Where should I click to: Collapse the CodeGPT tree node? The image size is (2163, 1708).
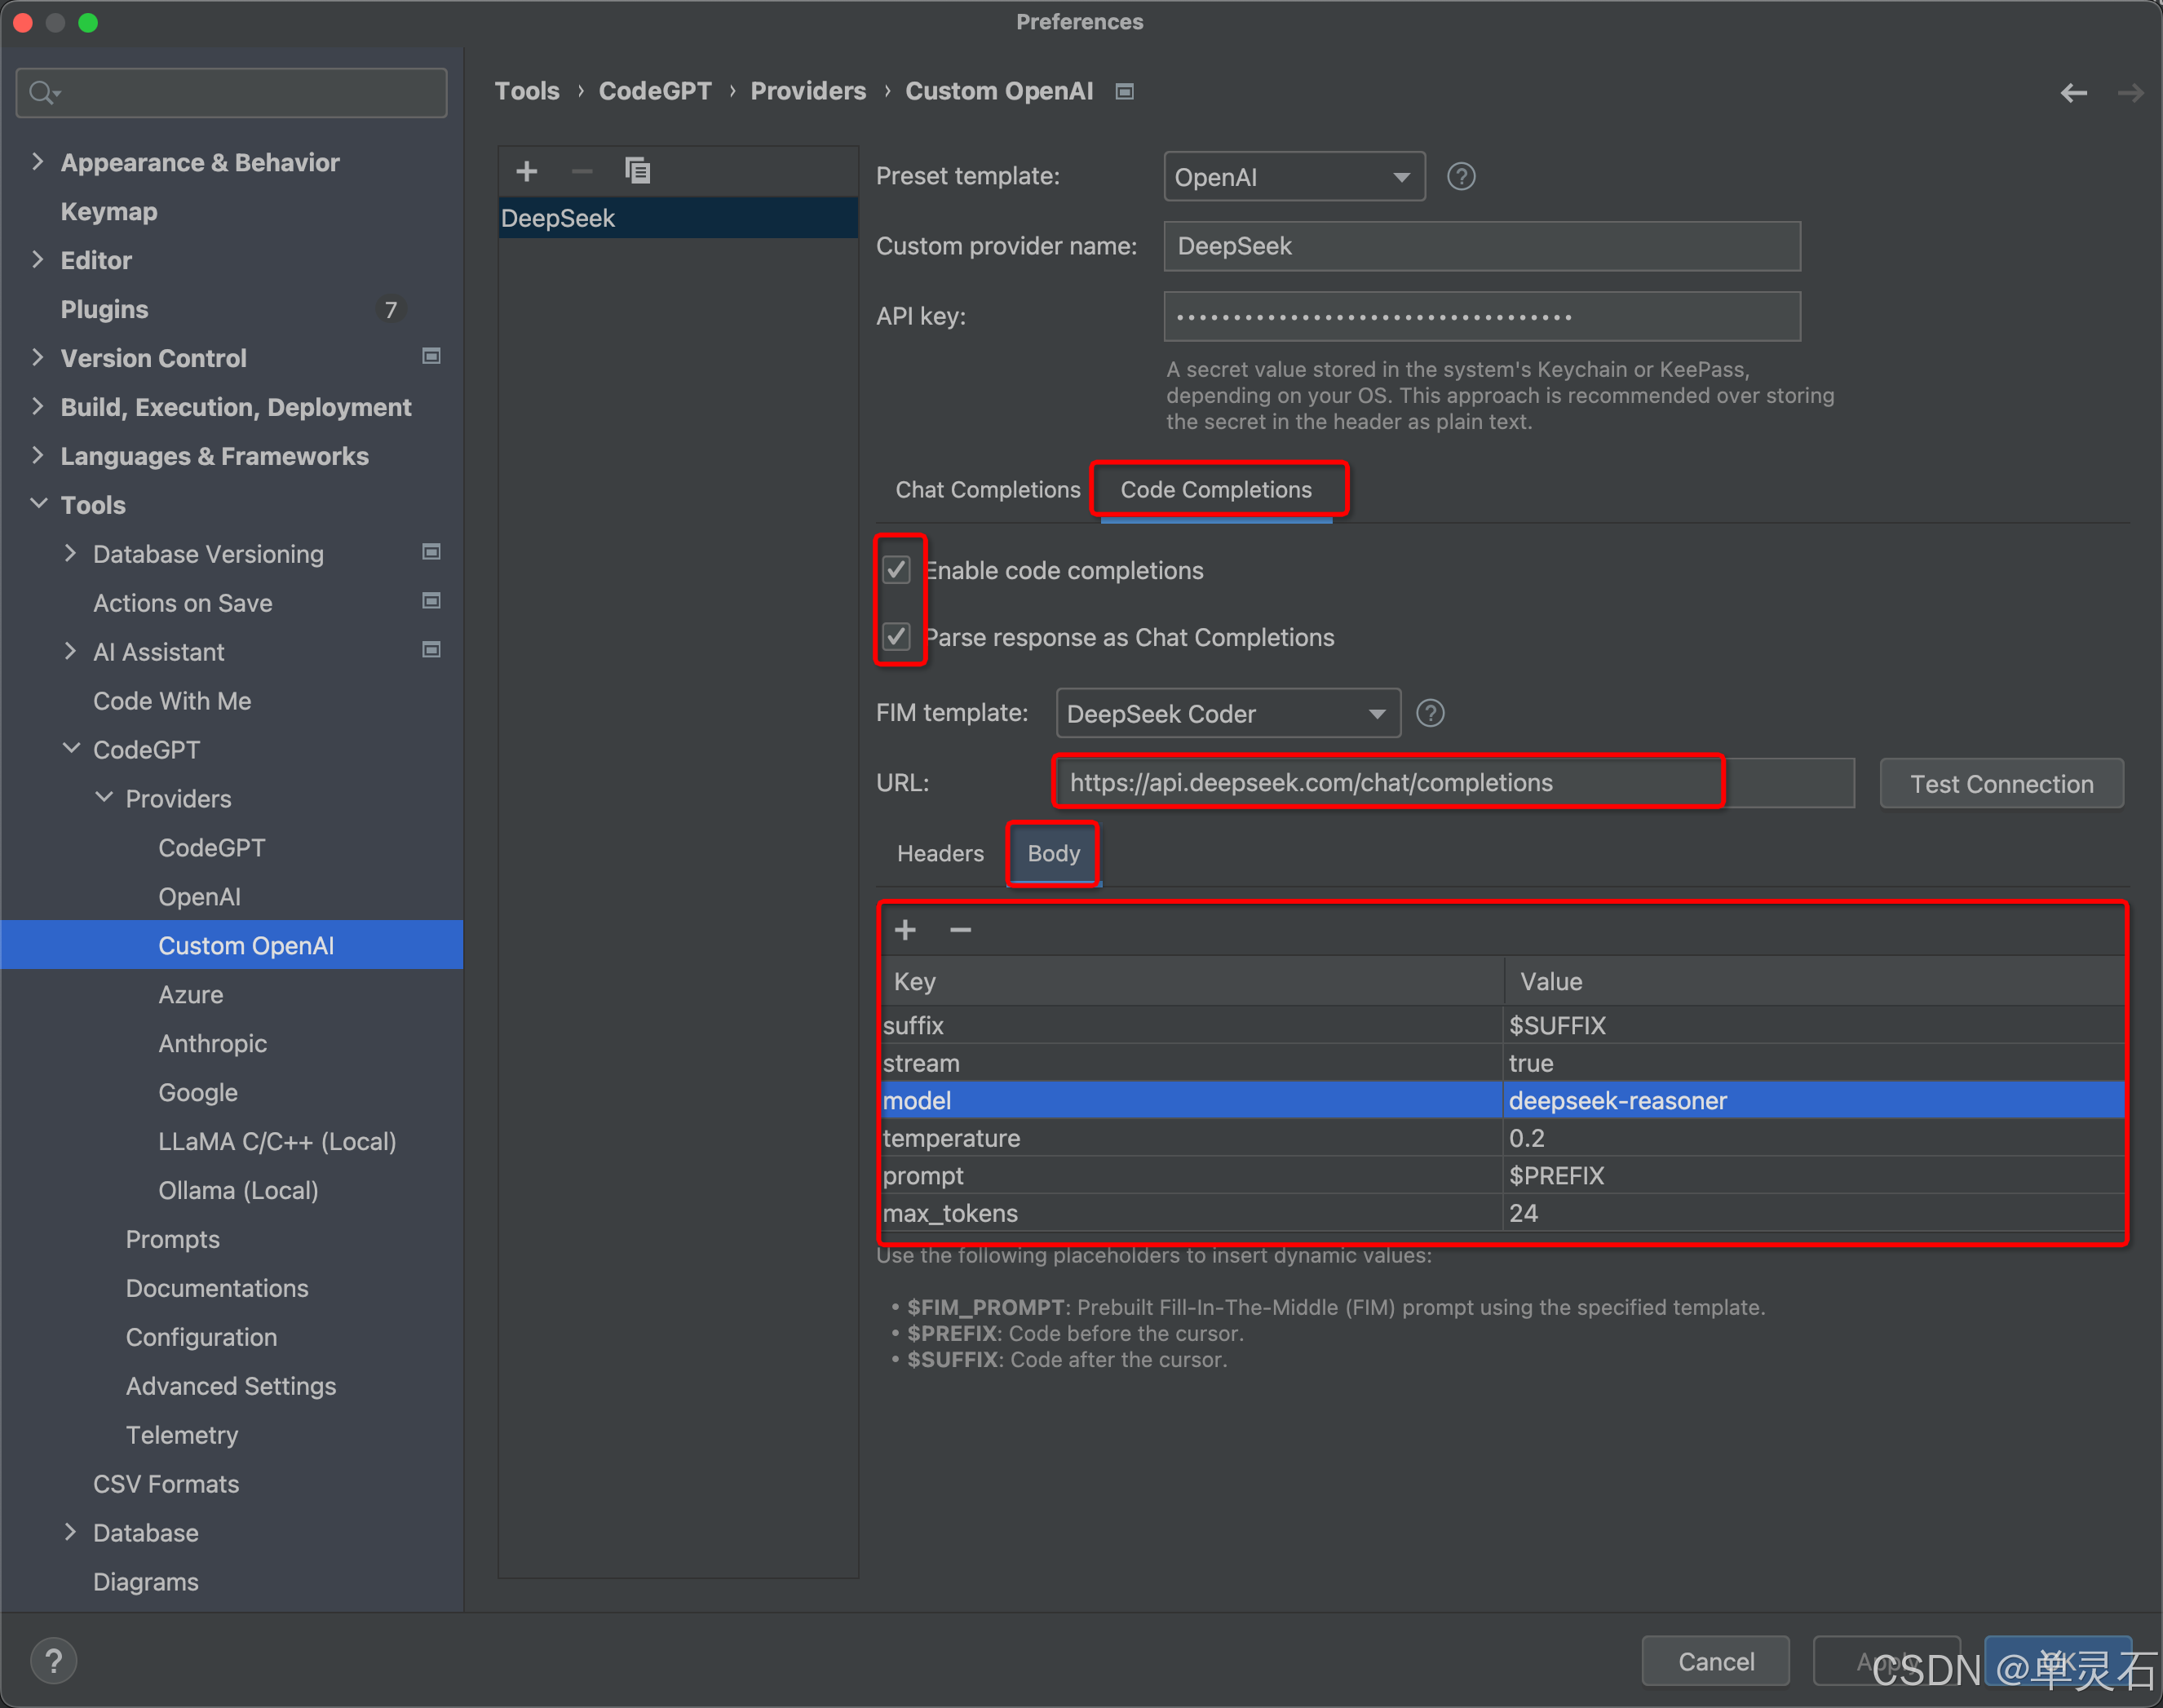(x=71, y=749)
